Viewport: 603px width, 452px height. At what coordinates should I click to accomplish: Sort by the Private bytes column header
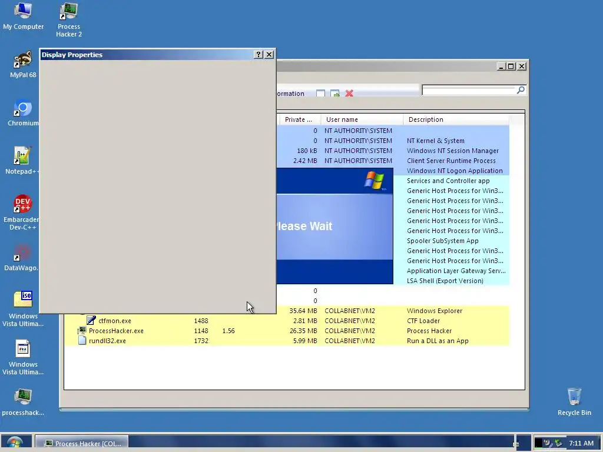pos(299,119)
